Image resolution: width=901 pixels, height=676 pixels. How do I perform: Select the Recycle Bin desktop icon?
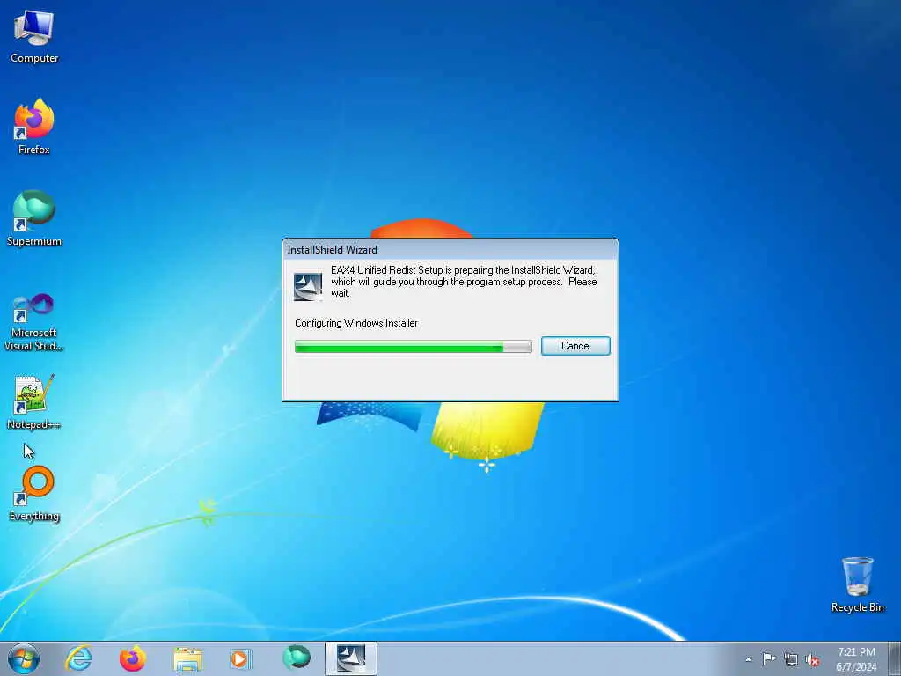click(857, 584)
